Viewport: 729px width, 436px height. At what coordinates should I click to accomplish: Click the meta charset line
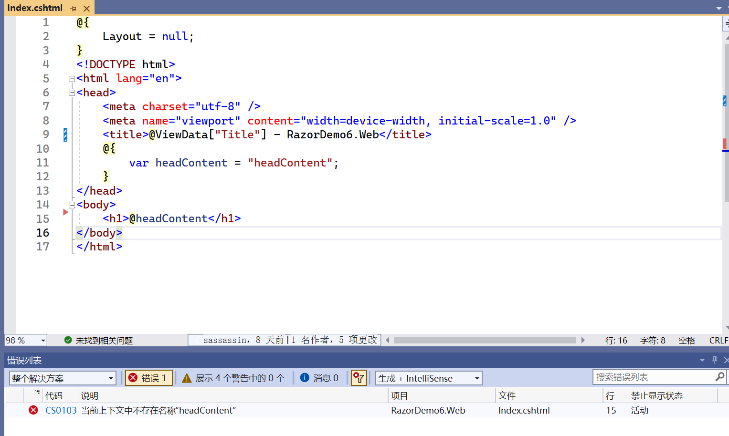tap(182, 107)
